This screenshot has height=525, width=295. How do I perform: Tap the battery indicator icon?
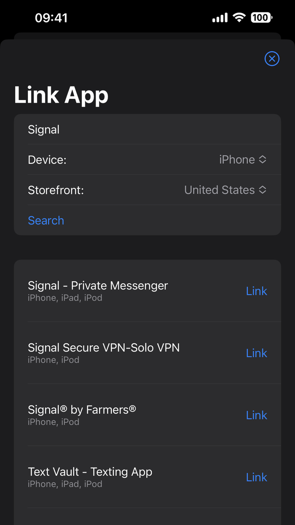pyautogui.click(x=261, y=18)
